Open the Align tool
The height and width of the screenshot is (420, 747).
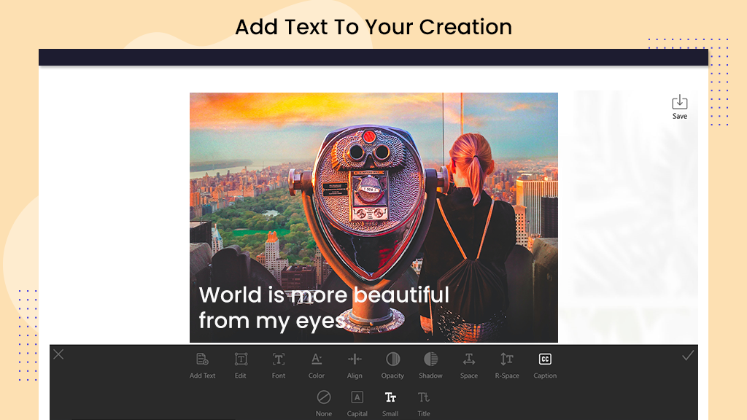355,366
